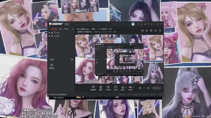Viewport: 211px width, 118px height.
Task: Open the settings gear icon
Action: point(148,88)
